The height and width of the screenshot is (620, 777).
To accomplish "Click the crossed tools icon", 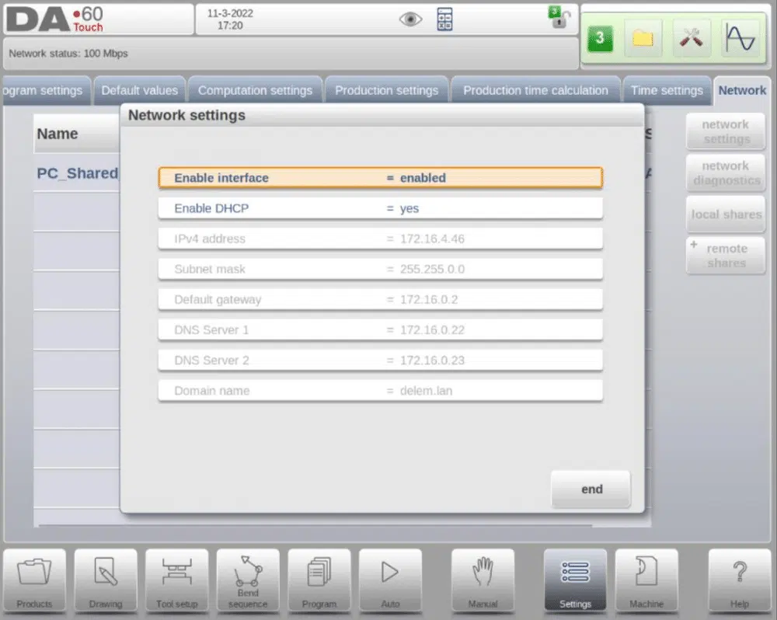I will (x=691, y=38).
